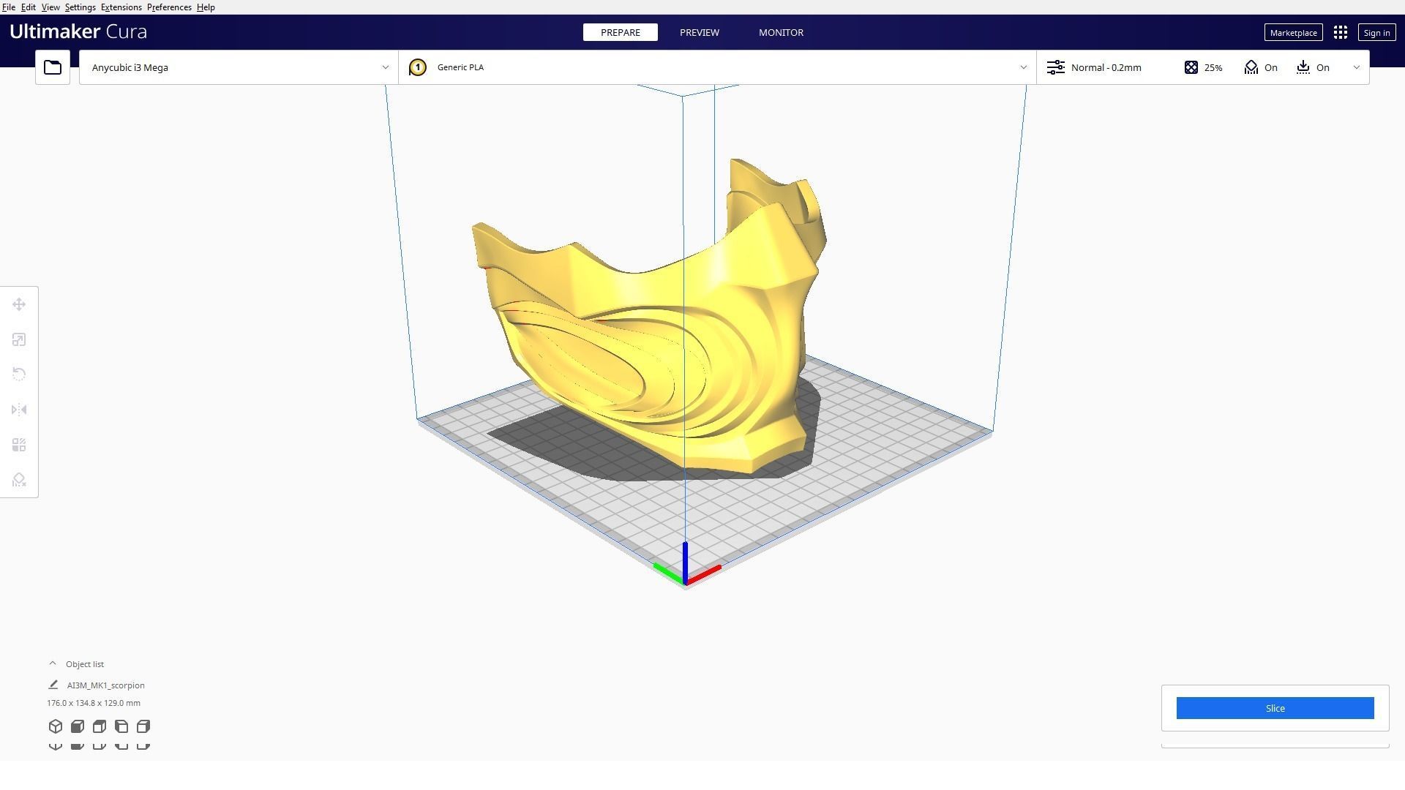Image resolution: width=1405 pixels, height=790 pixels.
Task: Click the Normal - 0.2mm profile label
Action: click(x=1106, y=67)
